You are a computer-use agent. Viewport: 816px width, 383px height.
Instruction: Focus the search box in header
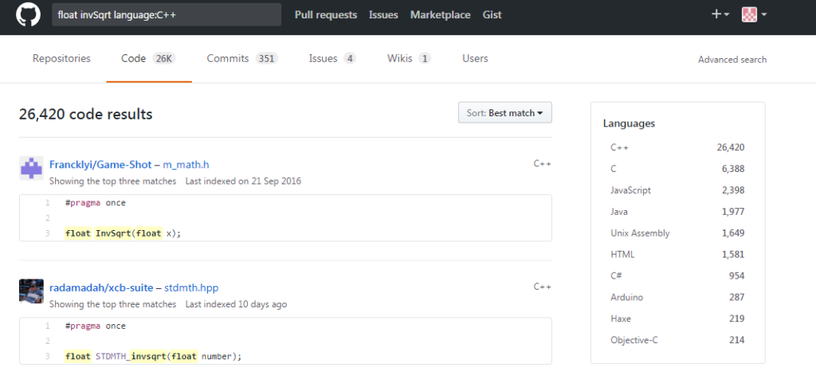pyautogui.click(x=167, y=15)
